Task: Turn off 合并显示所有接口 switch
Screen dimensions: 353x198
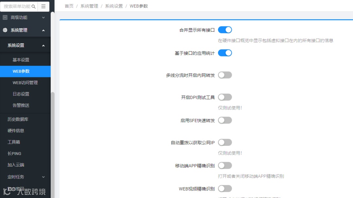Action: click(225, 30)
